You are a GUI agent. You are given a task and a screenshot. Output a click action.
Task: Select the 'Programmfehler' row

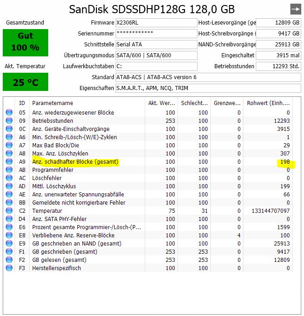tap(147, 170)
